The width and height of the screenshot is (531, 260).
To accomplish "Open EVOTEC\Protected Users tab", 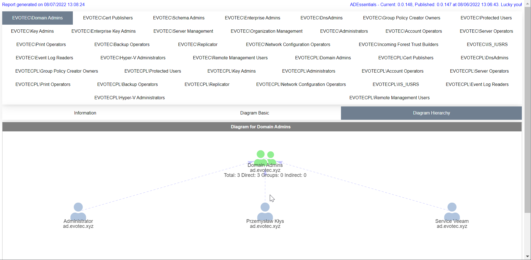I will (x=486, y=18).
